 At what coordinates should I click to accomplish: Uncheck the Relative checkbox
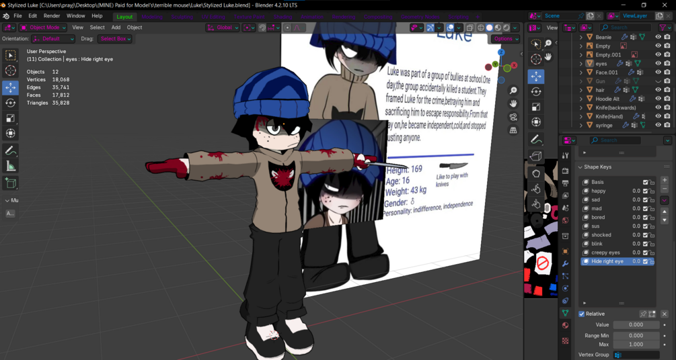[582, 314]
